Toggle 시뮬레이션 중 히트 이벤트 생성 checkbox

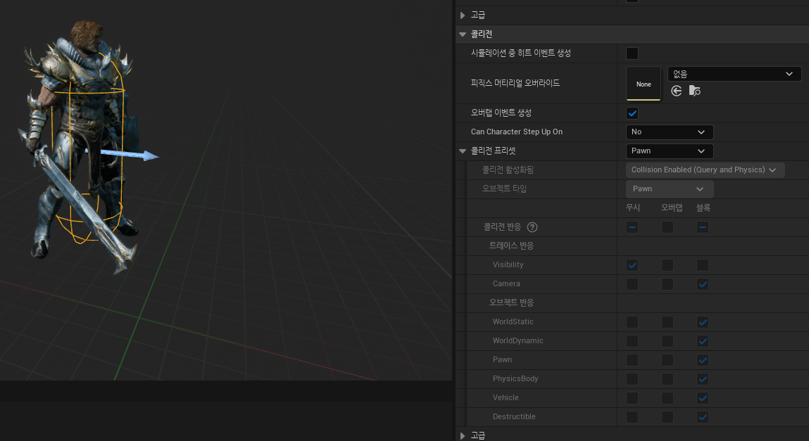click(x=632, y=53)
